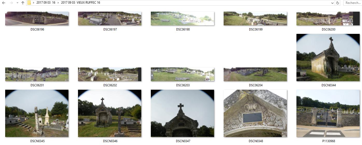The width and height of the screenshot is (362, 145).
Task: Select DSC06202 panorama thumbnail
Action: click(x=110, y=74)
